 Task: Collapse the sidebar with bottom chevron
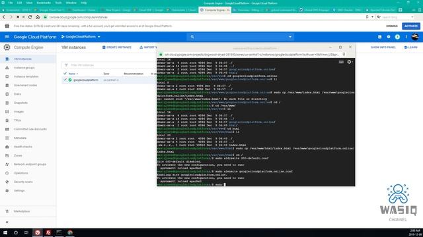point(7,223)
